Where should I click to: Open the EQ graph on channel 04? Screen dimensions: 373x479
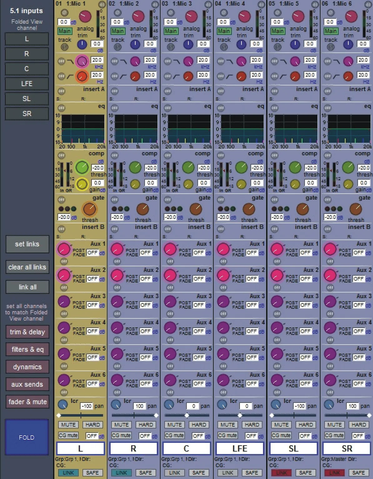coord(242,129)
